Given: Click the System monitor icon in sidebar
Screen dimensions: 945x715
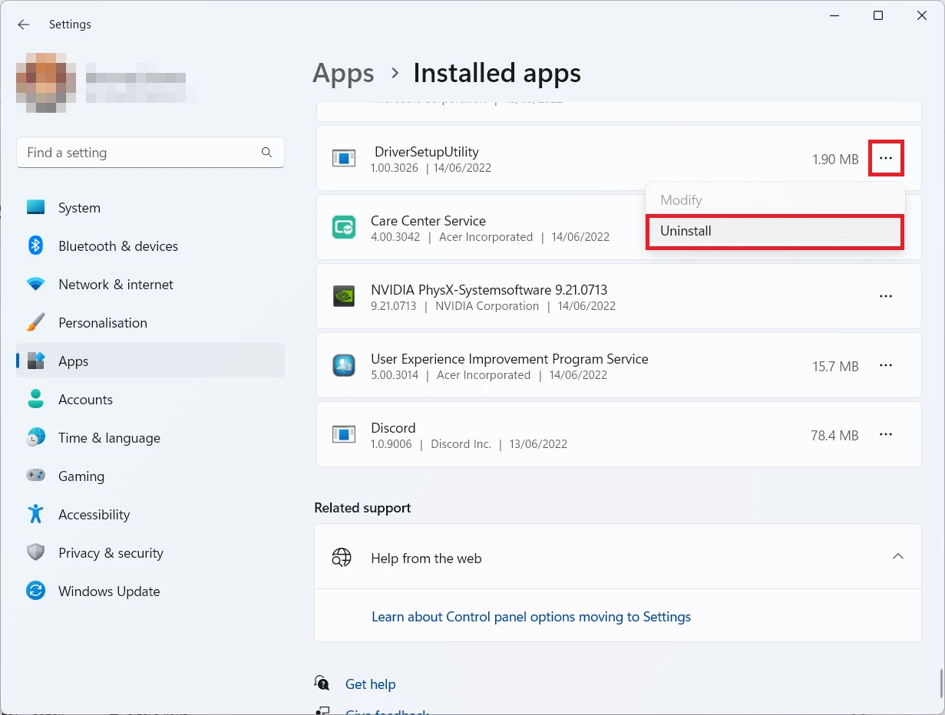Looking at the screenshot, I should [x=36, y=208].
